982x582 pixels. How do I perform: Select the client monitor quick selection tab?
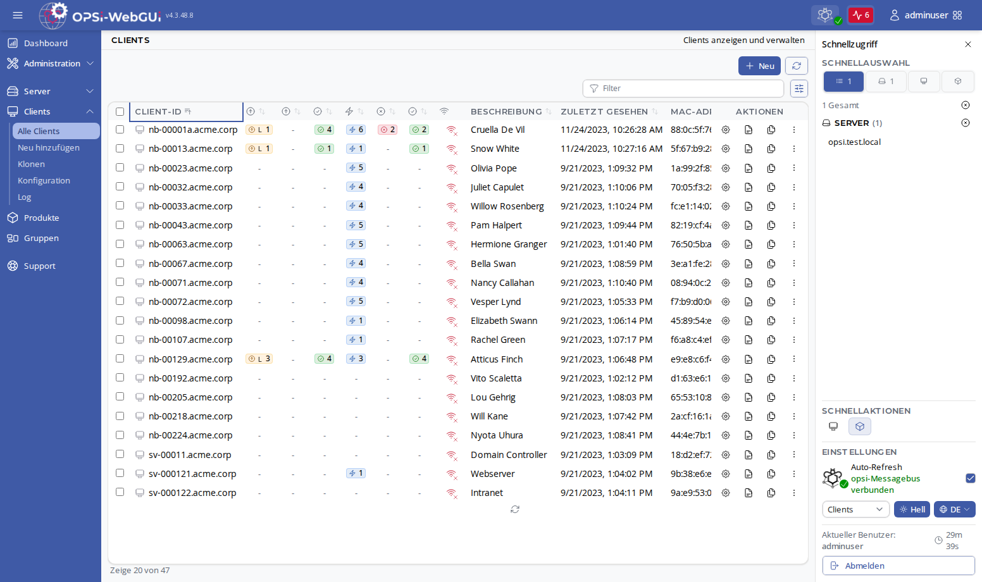click(x=924, y=81)
